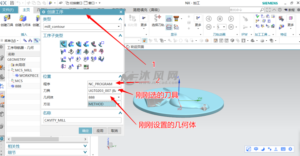Screen dimensions: 300x156
Task: Select the Cavity Mill operation subtype icon
Action: [63, 44]
